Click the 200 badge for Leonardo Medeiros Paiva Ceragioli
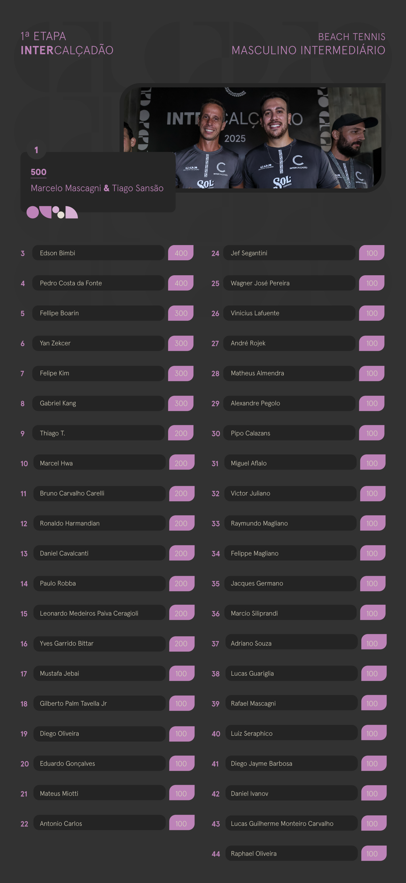 tap(182, 613)
